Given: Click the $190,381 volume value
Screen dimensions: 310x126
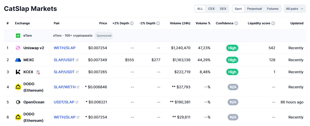Looking at the screenshot, I should pos(183,102).
